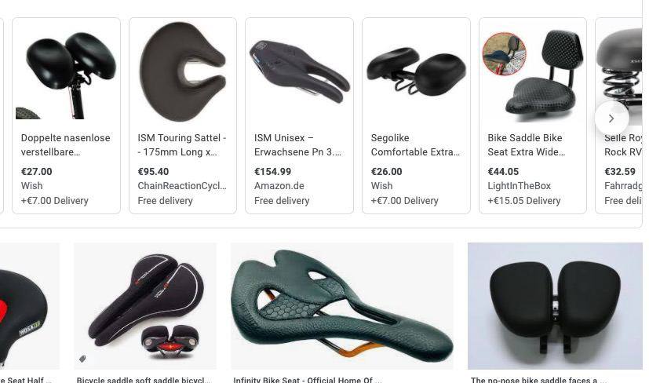
Task: Open the no-nose bike saddle image result
Action: coord(555,306)
